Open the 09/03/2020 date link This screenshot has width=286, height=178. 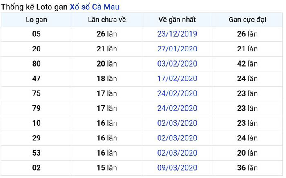tap(177, 168)
